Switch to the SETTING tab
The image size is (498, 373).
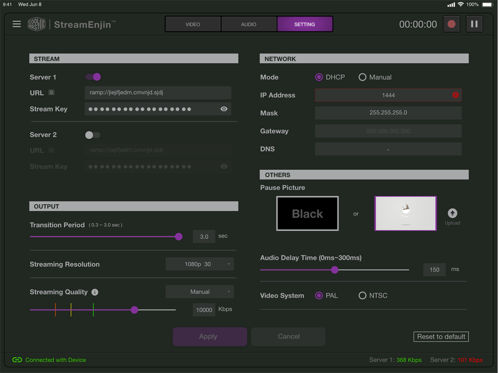point(305,24)
